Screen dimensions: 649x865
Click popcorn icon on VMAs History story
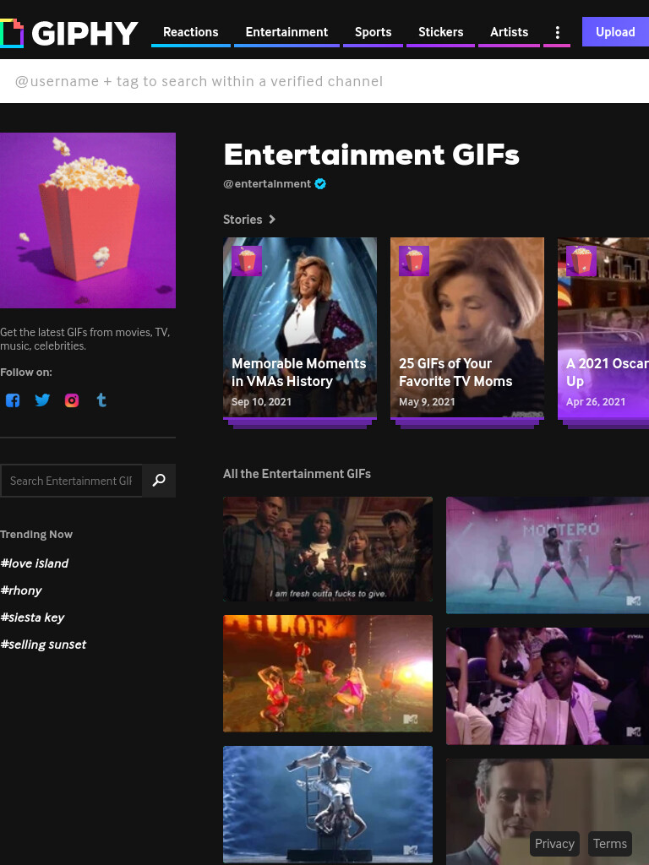tap(247, 261)
